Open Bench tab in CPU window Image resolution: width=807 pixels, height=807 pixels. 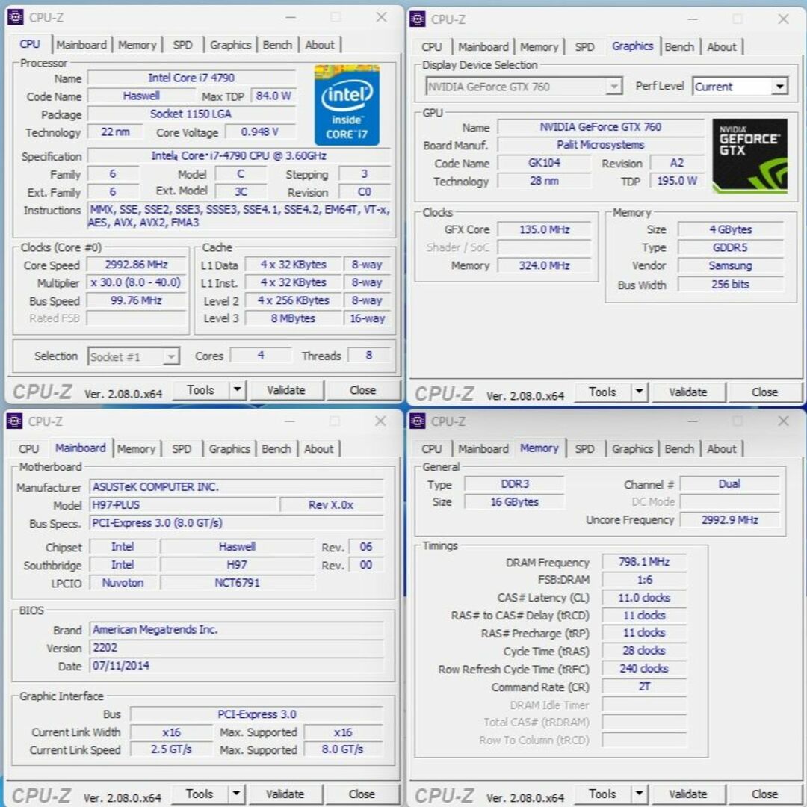pos(277,45)
